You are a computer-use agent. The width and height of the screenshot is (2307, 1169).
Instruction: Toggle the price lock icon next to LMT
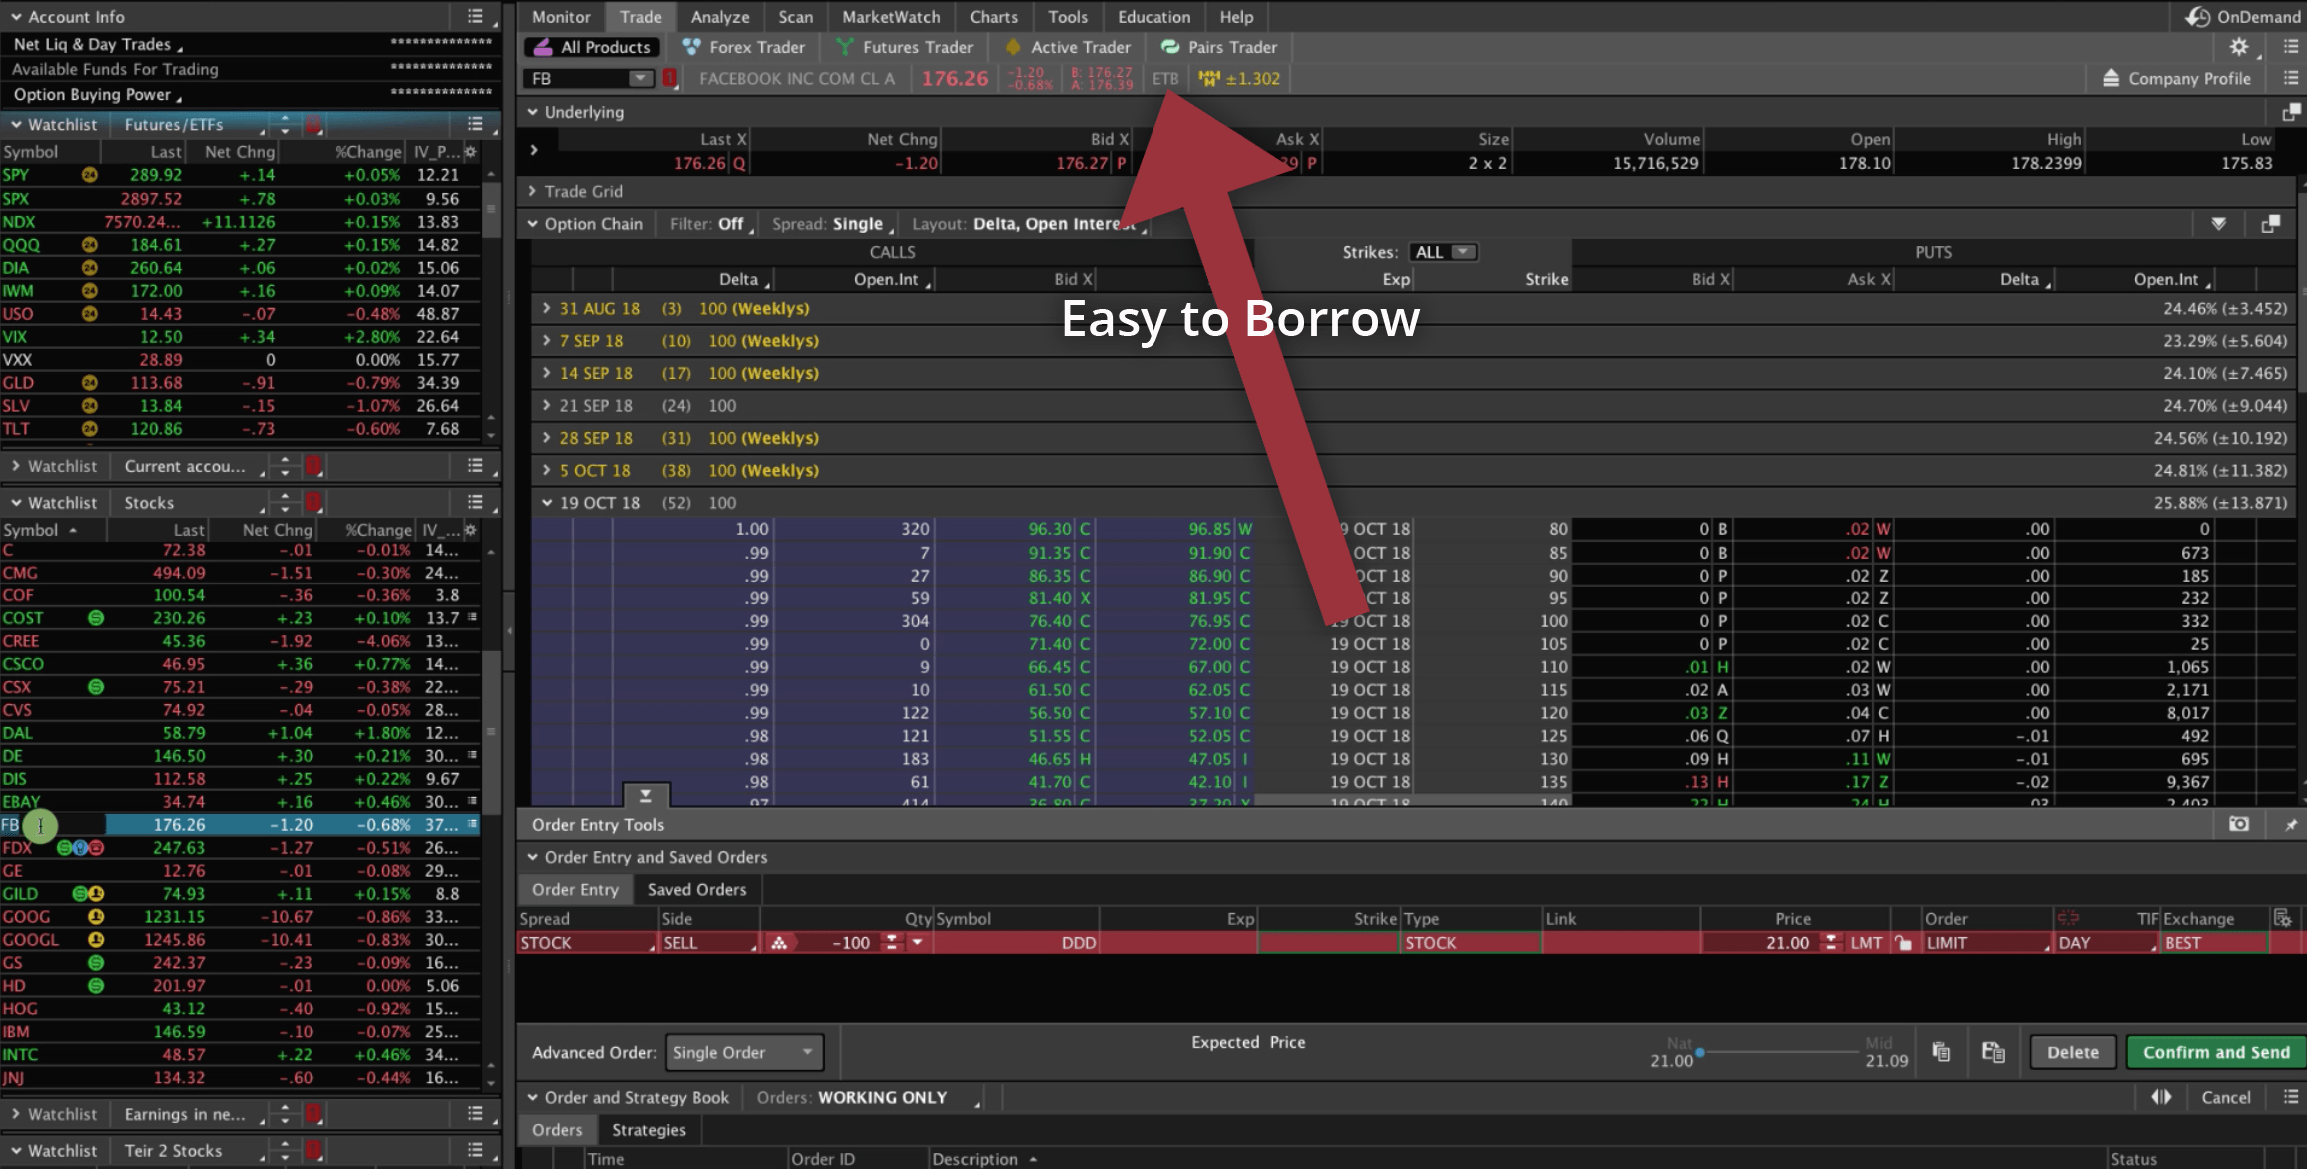point(1904,943)
